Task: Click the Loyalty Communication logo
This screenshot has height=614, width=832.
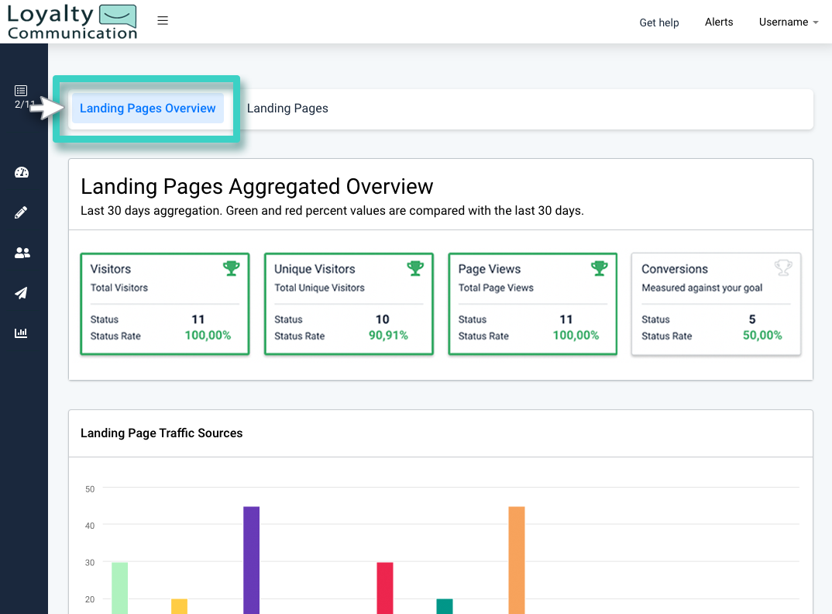Action: [71, 21]
